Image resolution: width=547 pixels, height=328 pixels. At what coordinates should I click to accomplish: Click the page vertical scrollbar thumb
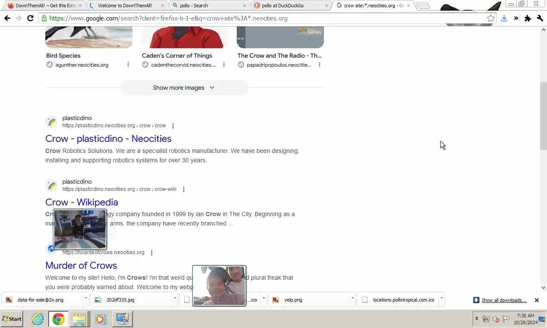point(544,115)
